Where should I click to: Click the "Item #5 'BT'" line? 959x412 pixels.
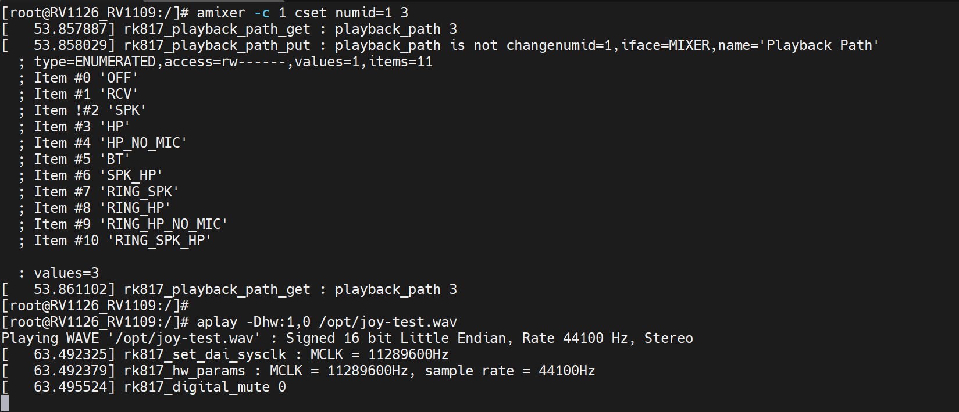pos(81,159)
